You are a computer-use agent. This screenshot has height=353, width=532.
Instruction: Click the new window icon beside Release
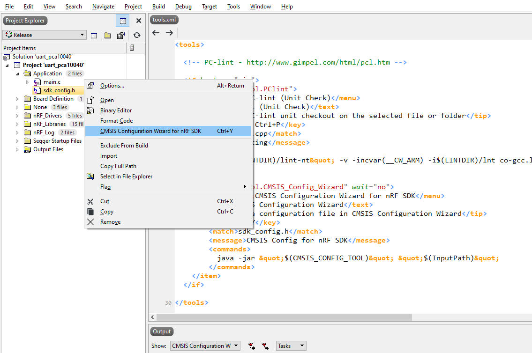[94, 35]
